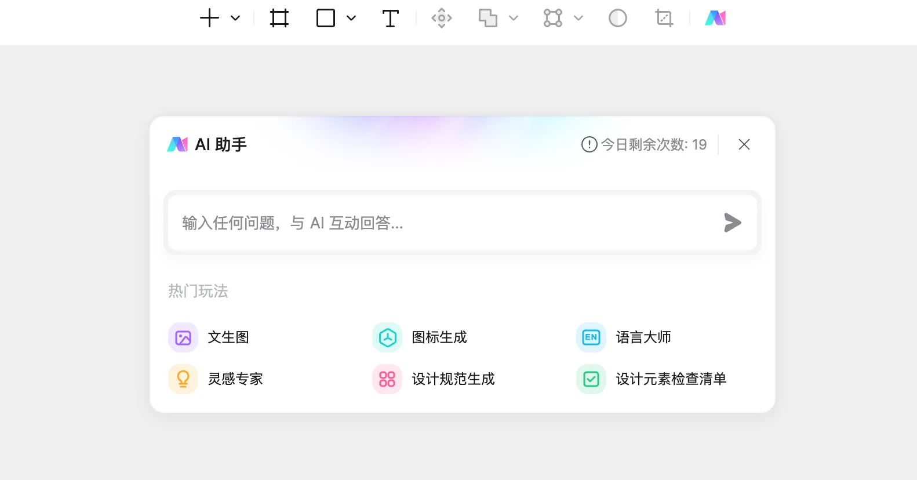Select the crop tool icon
The width and height of the screenshot is (917, 480).
(664, 18)
